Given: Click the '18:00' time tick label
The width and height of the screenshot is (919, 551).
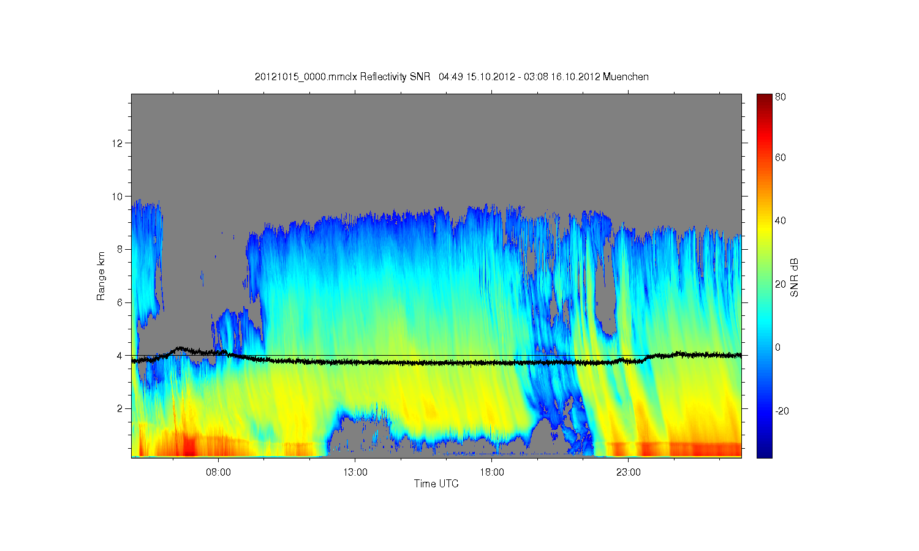Looking at the screenshot, I should click(x=491, y=473).
